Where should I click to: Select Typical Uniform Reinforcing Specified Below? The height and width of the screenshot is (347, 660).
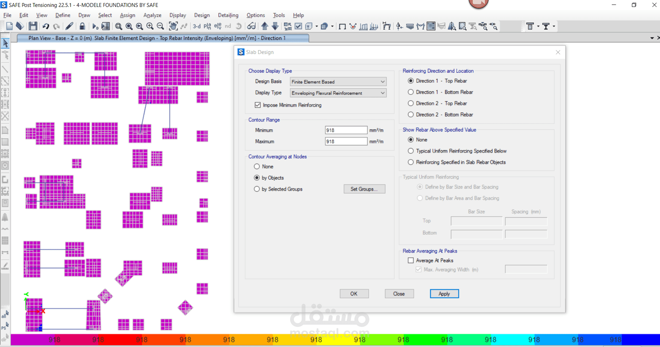point(457,151)
